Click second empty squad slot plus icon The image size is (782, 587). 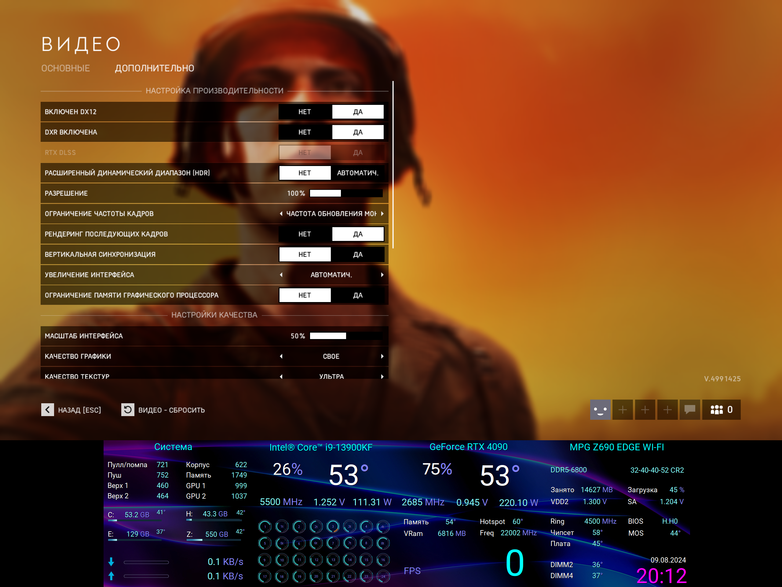point(645,410)
